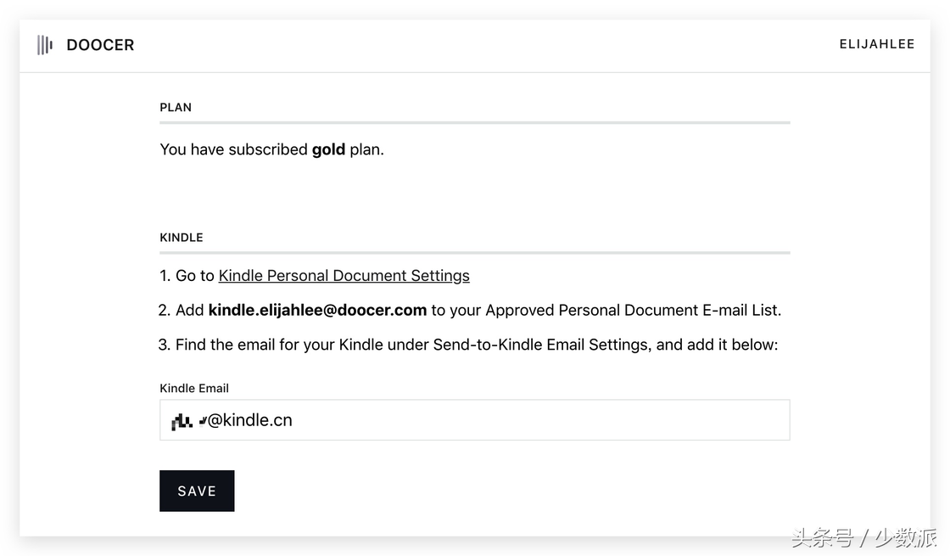Focus the Kindle Email input field
The height and width of the screenshot is (556, 950).
[x=475, y=419]
